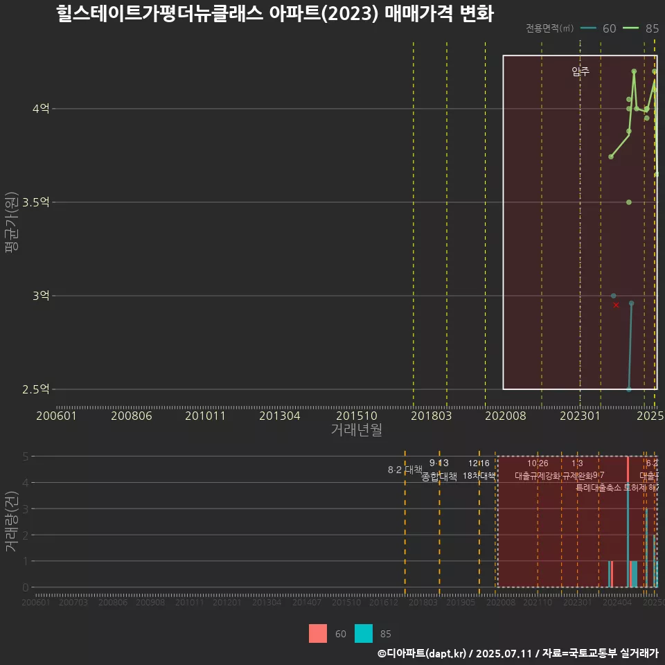Select the 85 green line swatch in top legend

tap(630, 28)
